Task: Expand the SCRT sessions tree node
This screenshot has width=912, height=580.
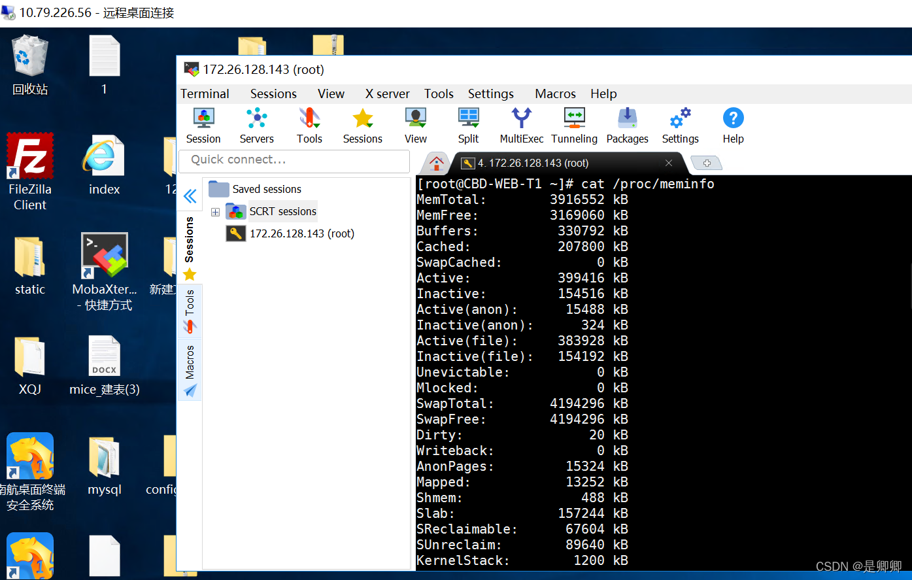Action: click(x=215, y=212)
